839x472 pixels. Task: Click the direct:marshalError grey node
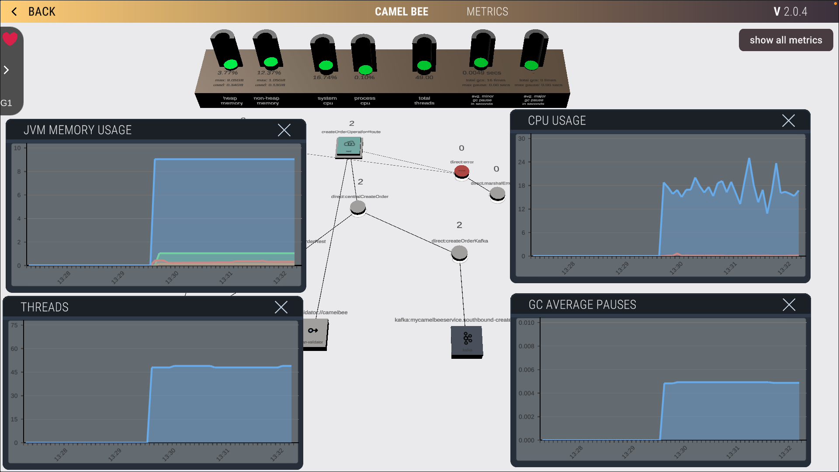pyautogui.click(x=497, y=194)
